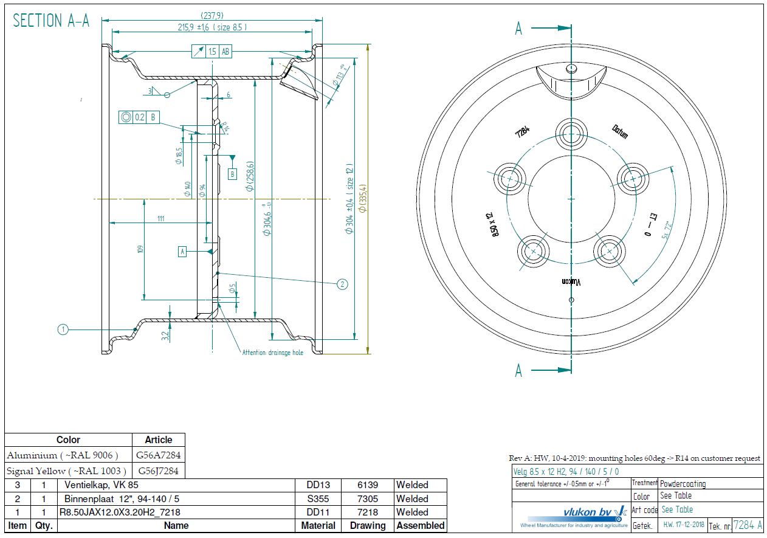The image size is (767, 538).
Task: Select the 215,9 ±1,6 width dimension
Action: pyautogui.click(x=212, y=27)
